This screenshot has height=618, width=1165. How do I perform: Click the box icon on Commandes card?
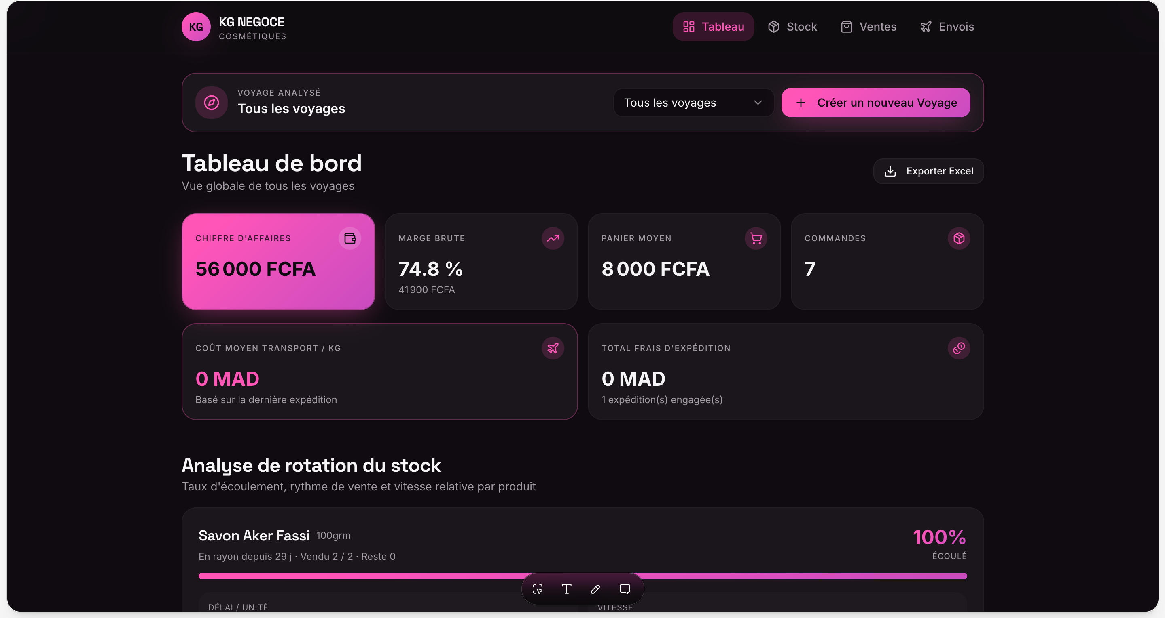coord(959,238)
